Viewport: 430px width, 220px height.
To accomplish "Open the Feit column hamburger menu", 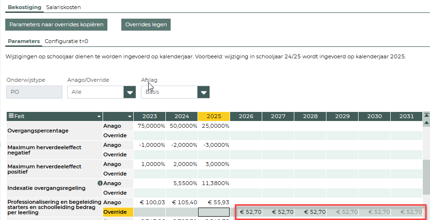I will coord(12,116).
